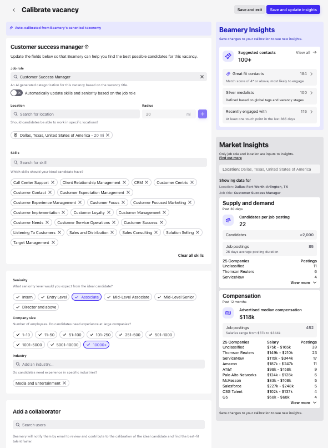Click the sparkle icon beside Great fit contacts
Viewport: 328px width, 448px height.
pyautogui.click(x=228, y=73)
